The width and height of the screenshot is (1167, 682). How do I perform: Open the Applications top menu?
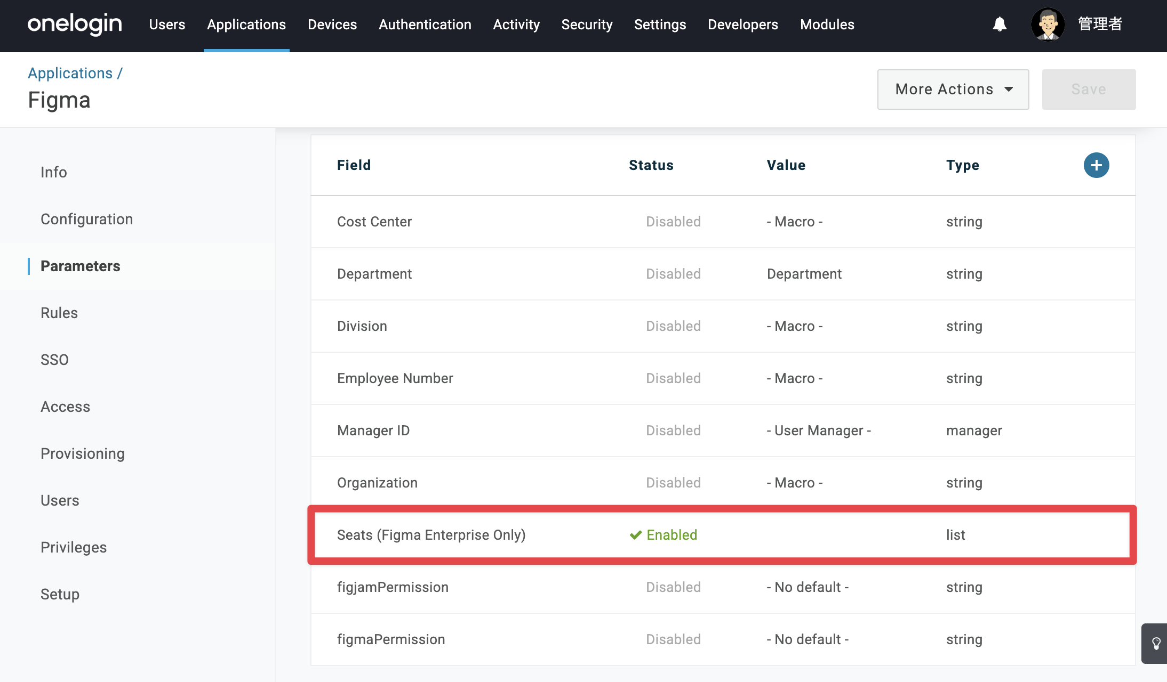point(246,25)
